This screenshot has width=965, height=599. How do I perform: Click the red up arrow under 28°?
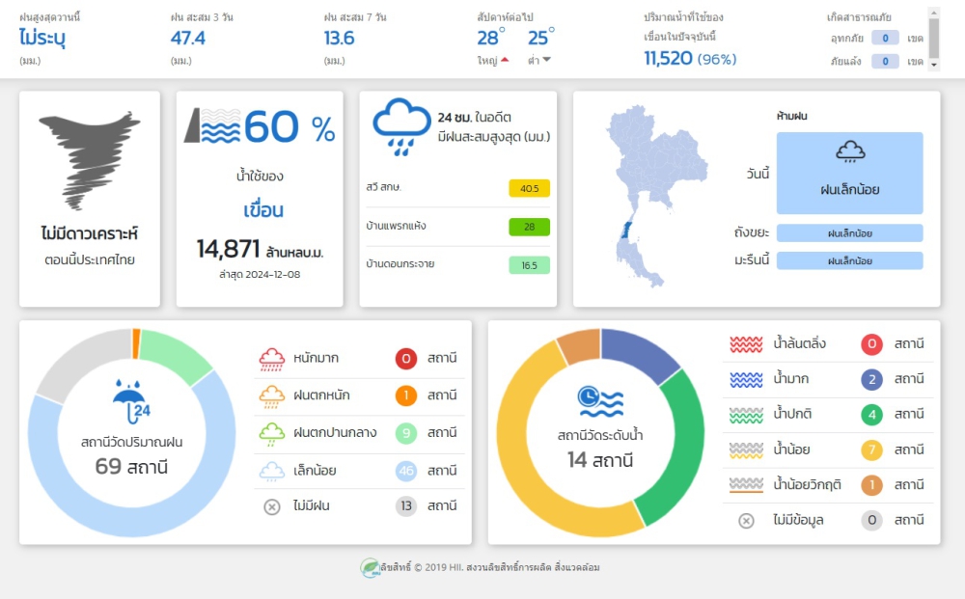click(x=504, y=60)
